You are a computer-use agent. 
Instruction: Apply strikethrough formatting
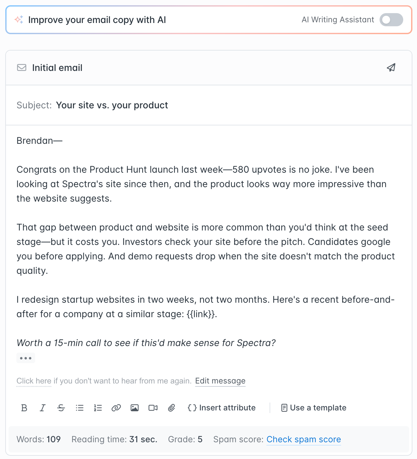coord(61,408)
